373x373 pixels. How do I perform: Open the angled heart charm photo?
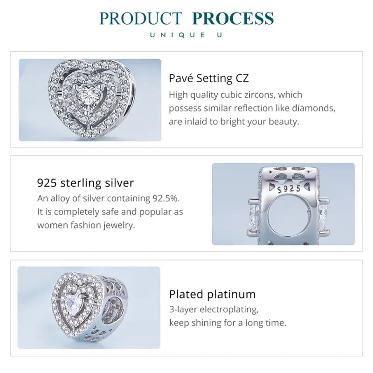[89, 308]
